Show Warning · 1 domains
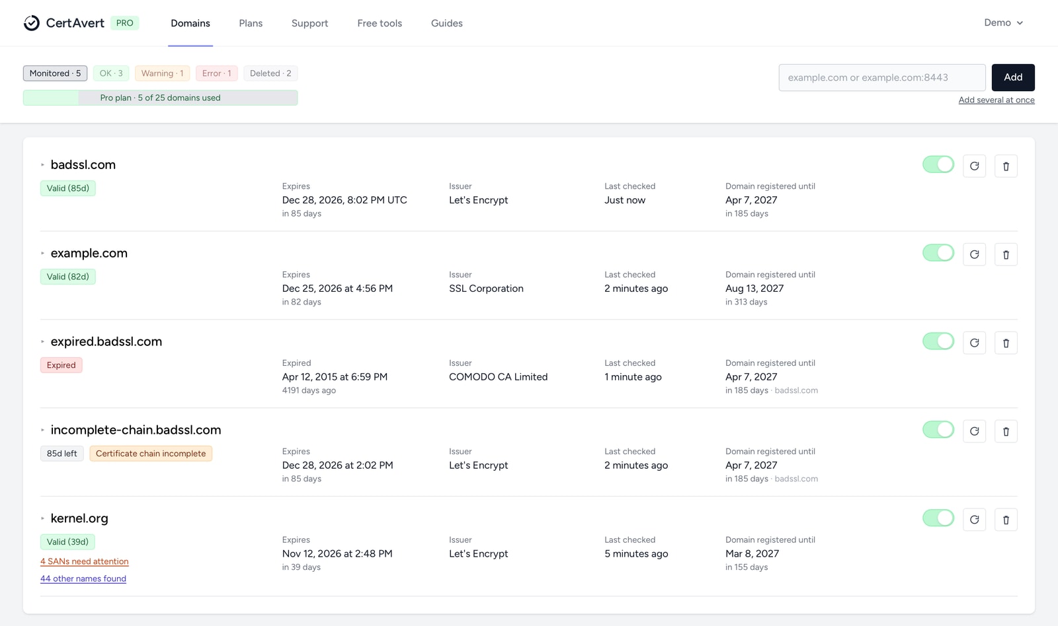Viewport: 1058px width, 626px height. [x=162, y=73]
